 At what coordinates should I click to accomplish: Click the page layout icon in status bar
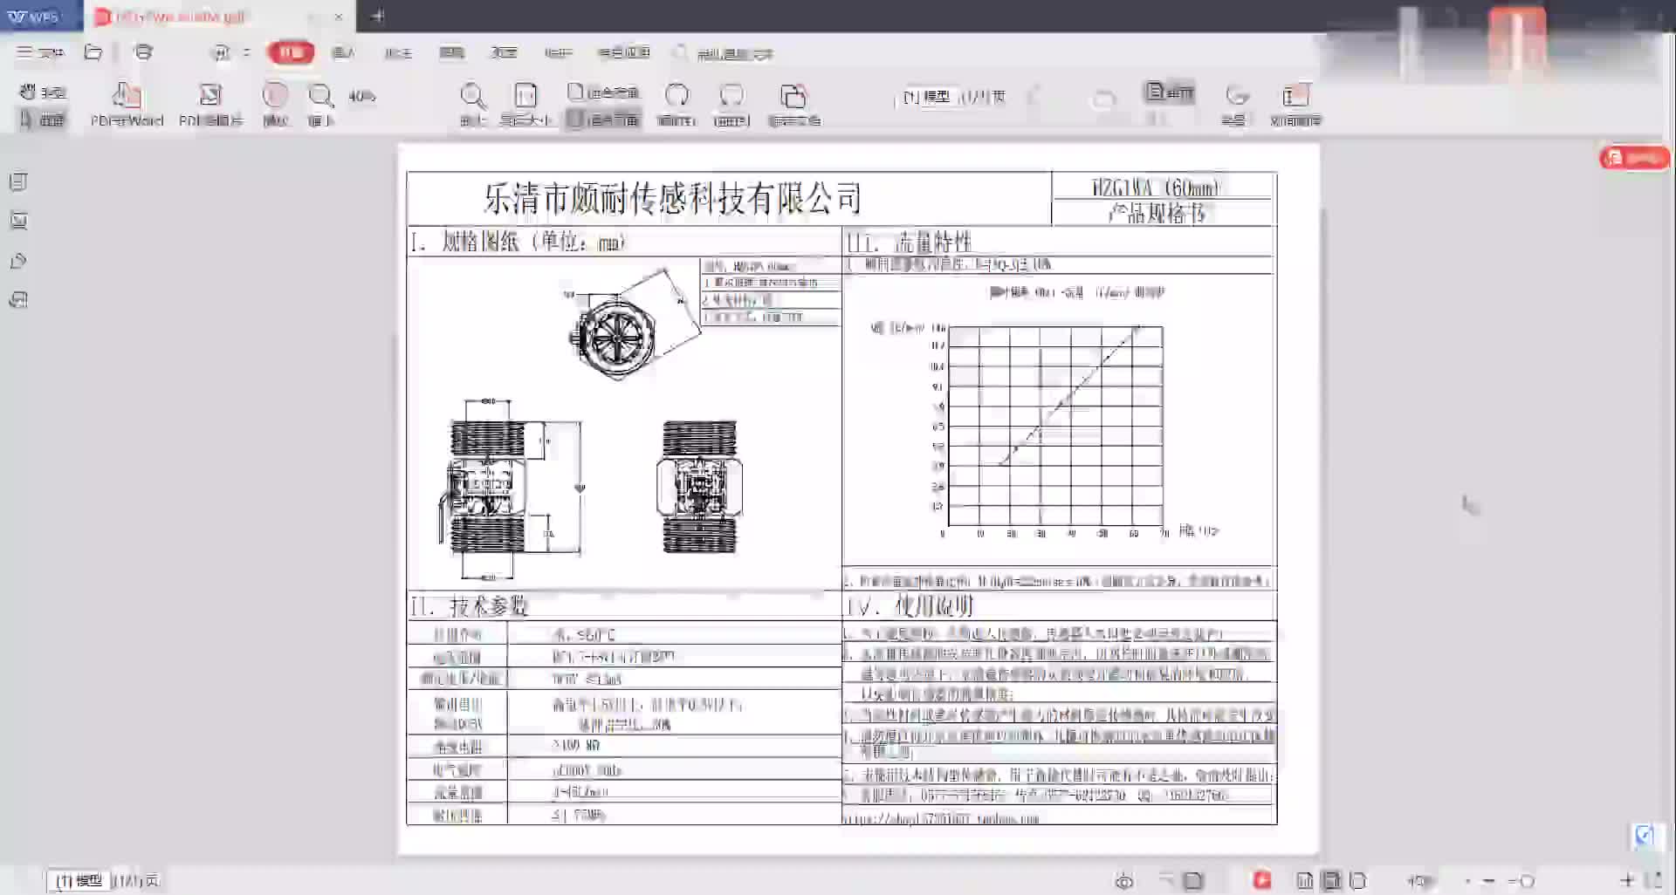tap(1193, 881)
